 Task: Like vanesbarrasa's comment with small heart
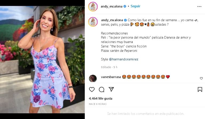coord(201,78)
